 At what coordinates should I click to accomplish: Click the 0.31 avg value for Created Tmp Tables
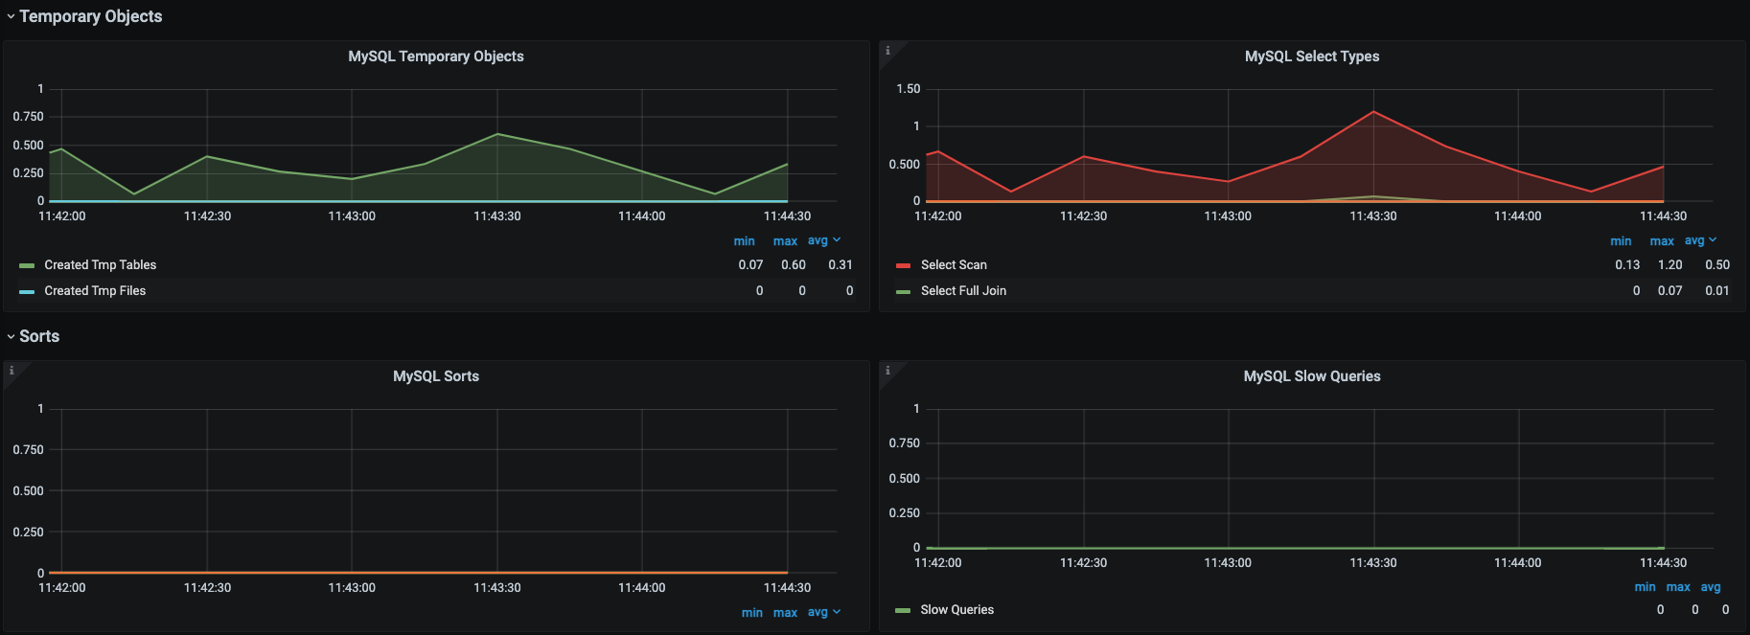pos(840,265)
